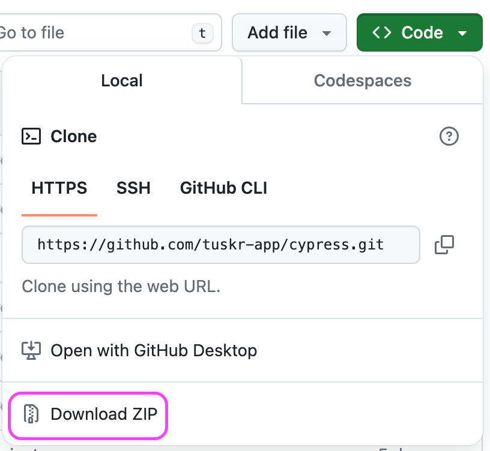Switch to the Codespaces tab
Image resolution: width=490 pixels, height=451 pixels.
(x=363, y=80)
